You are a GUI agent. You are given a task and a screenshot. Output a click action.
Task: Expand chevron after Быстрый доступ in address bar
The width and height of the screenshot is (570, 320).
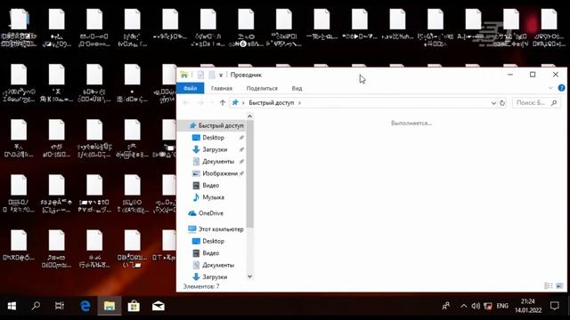click(299, 103)
